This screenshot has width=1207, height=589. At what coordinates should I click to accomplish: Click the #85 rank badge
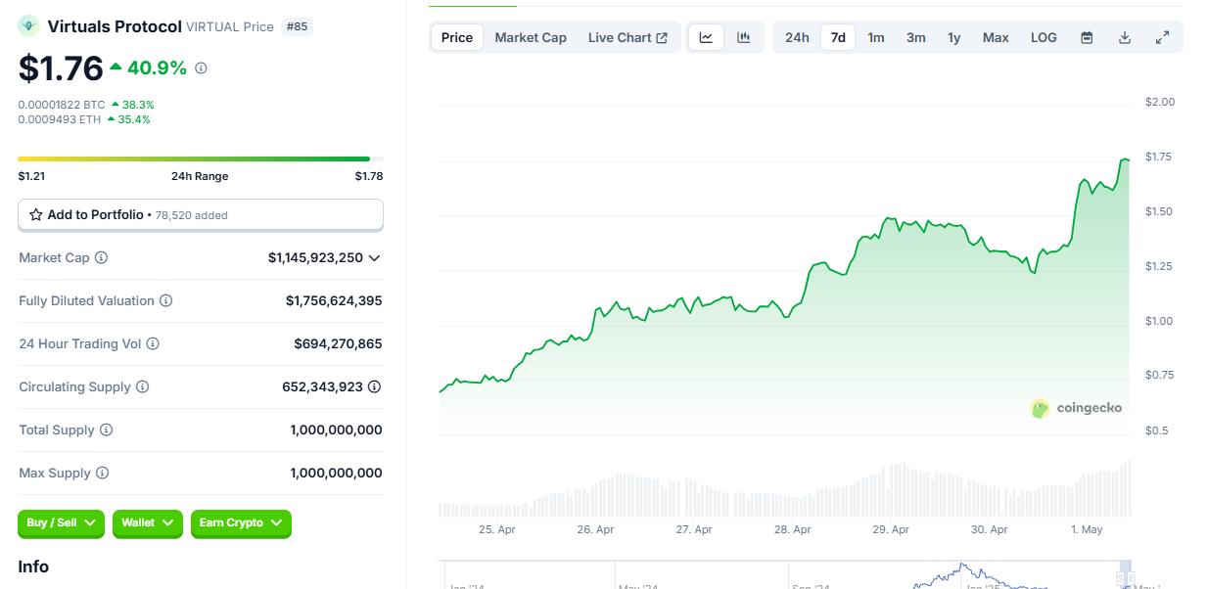pos(298,26)
